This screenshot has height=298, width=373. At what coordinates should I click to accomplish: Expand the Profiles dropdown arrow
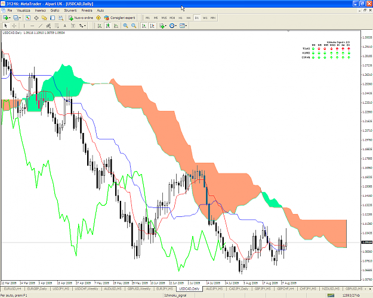coord(20,18)
